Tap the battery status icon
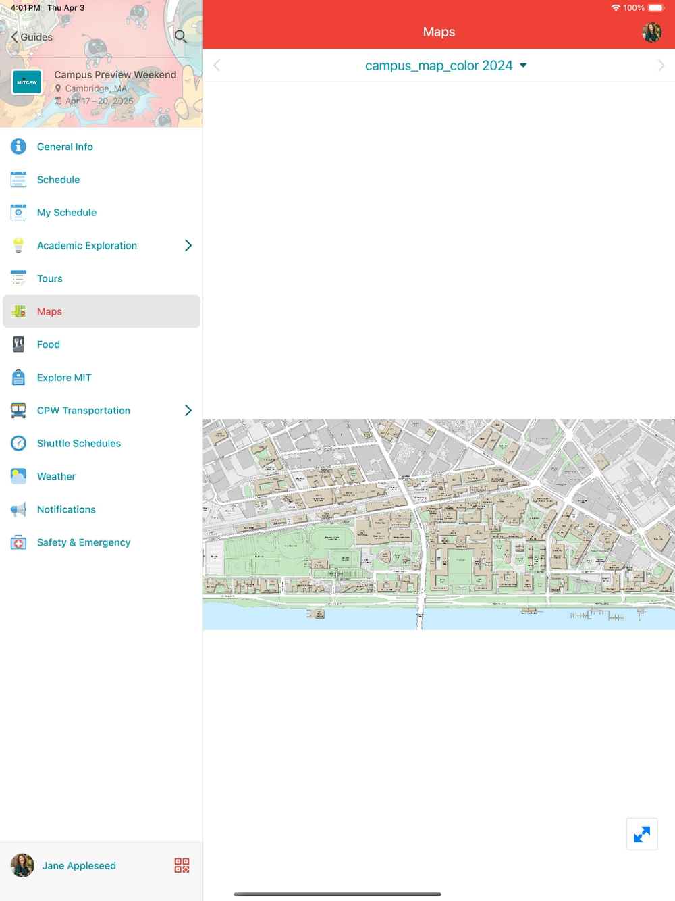This screenshot has height=901, width=675. click(x=657, y=8)
